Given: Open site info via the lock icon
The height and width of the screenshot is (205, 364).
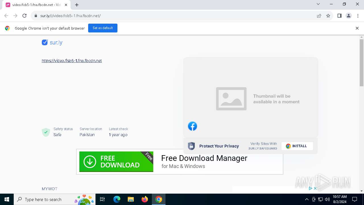Looking at the screenshot, I should 36,16.
